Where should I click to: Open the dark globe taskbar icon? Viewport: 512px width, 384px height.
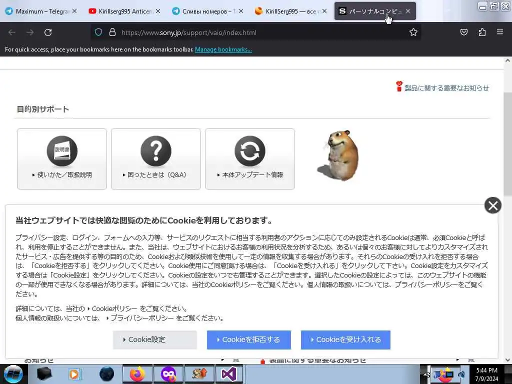tap(107, 374)
